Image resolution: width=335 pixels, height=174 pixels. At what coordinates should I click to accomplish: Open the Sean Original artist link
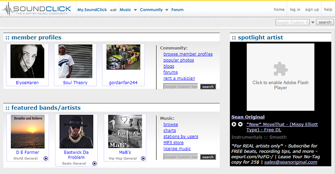tap(248, 117)
